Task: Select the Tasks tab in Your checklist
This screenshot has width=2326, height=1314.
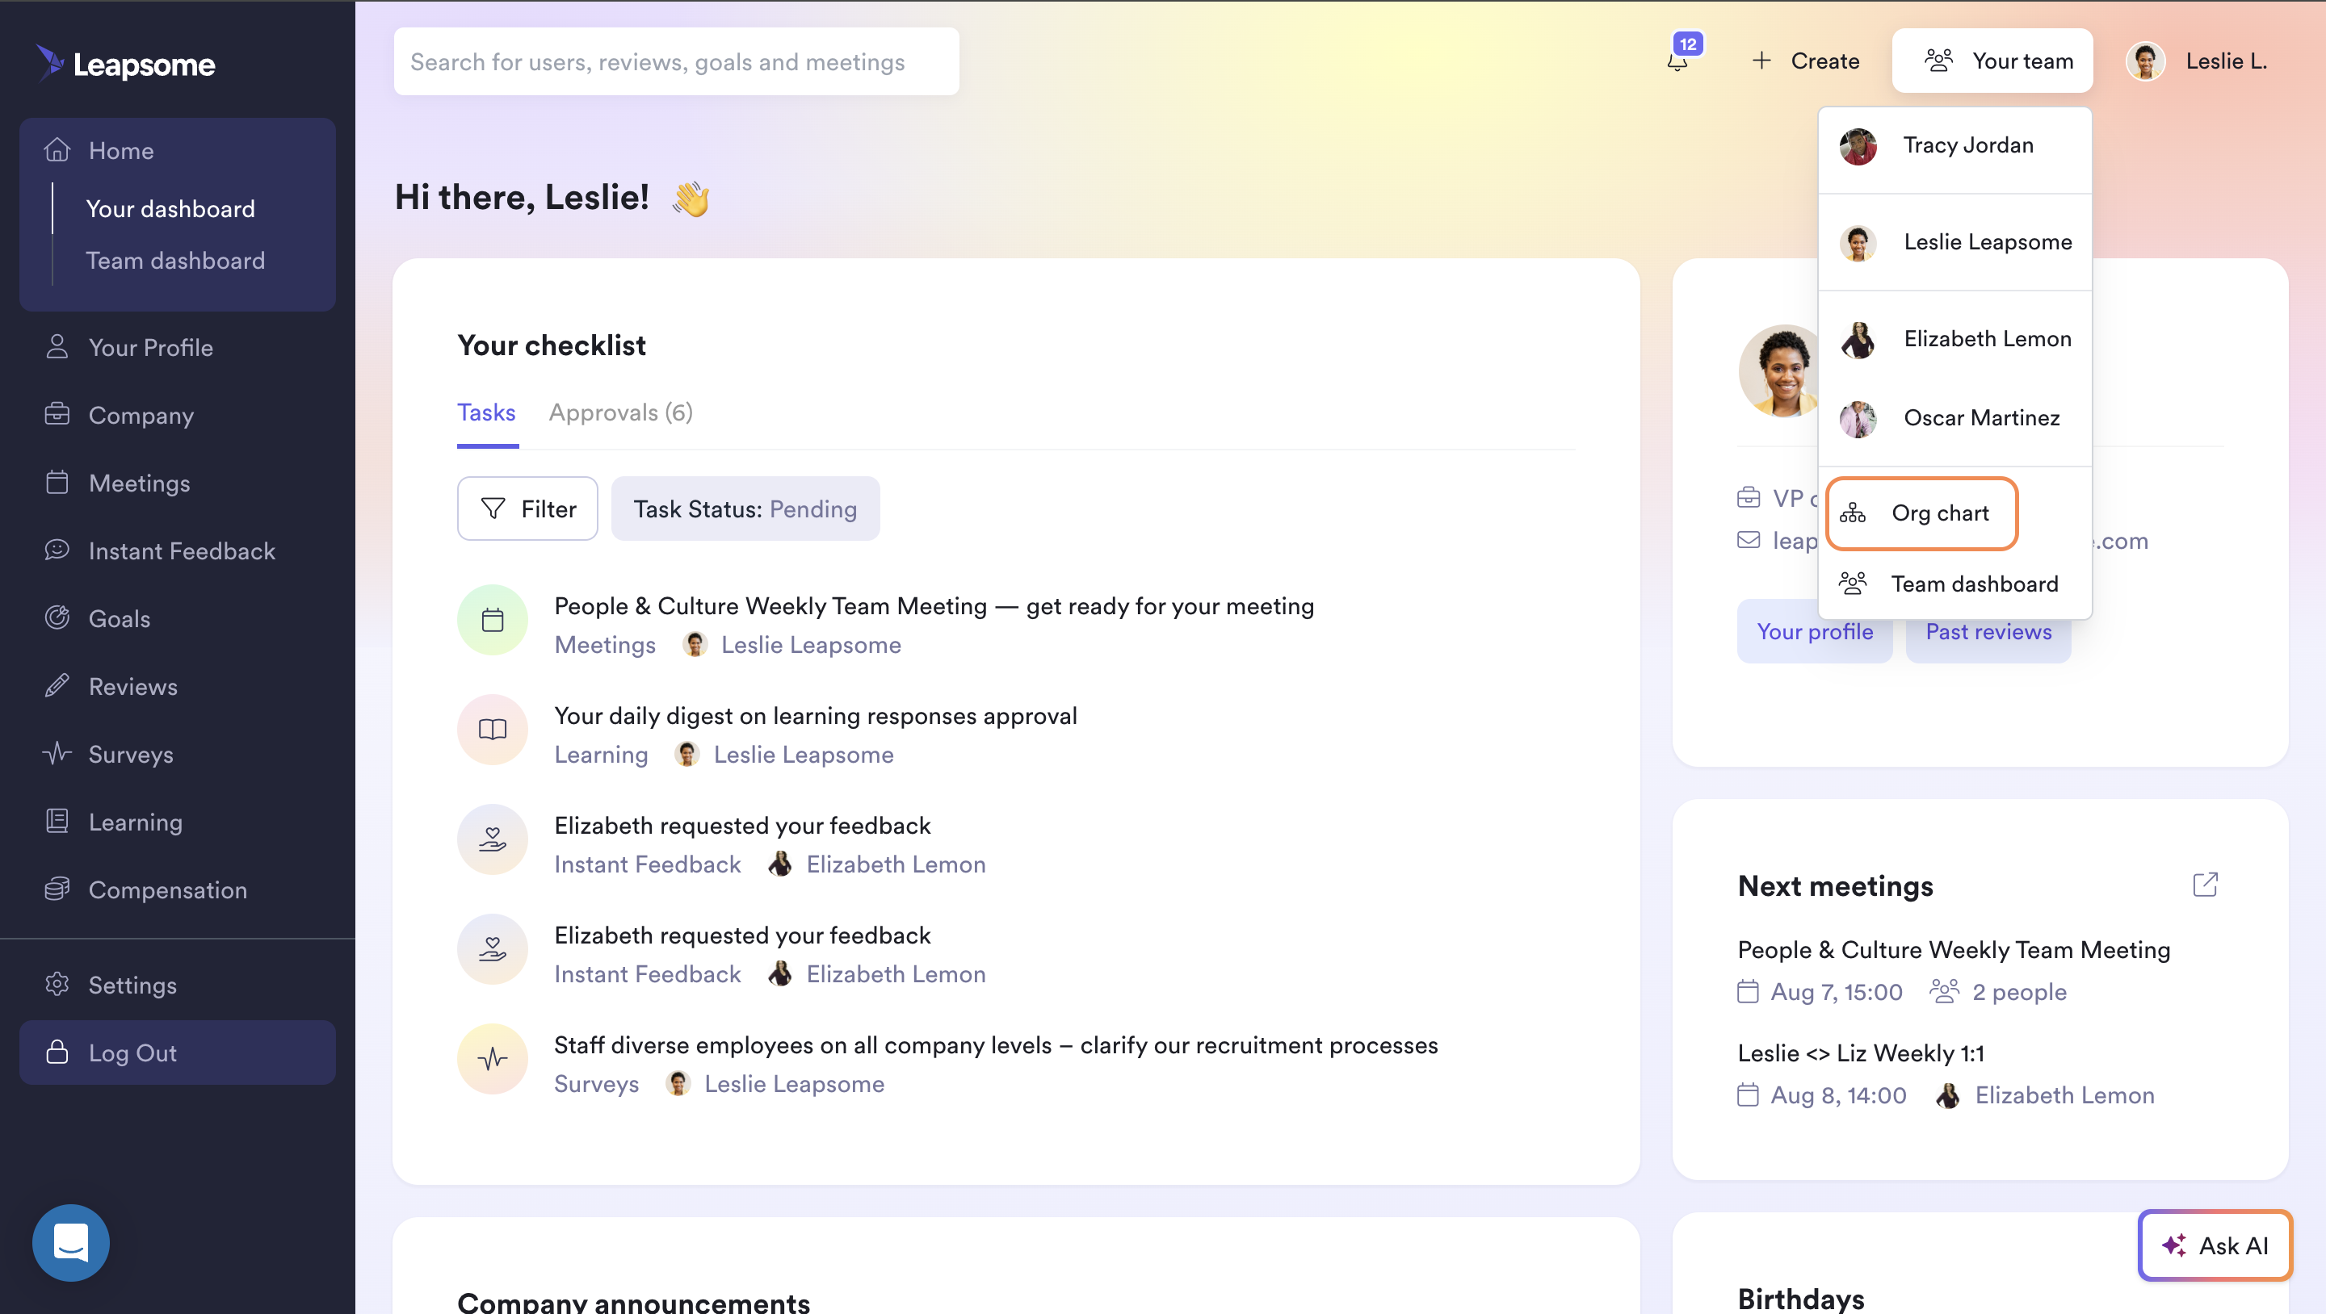Action: [x=487, y=412]
